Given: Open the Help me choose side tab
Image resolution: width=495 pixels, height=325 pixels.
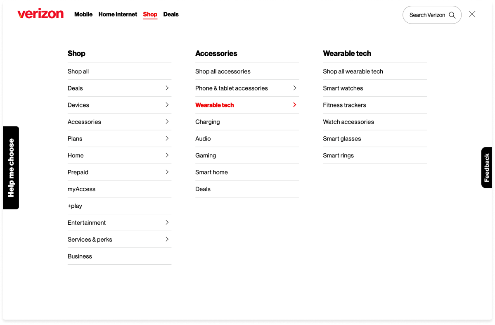Looking at the screenshot, I should coord(11,168).
